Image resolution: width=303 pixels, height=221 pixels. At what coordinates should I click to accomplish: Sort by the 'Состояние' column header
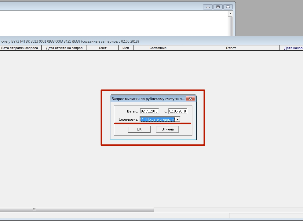[158, 48]
